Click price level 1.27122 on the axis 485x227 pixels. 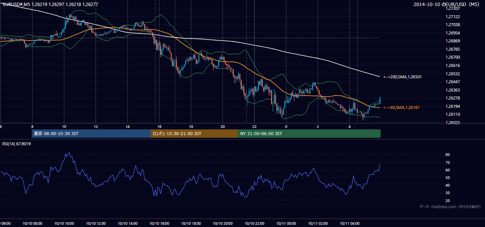453,17
